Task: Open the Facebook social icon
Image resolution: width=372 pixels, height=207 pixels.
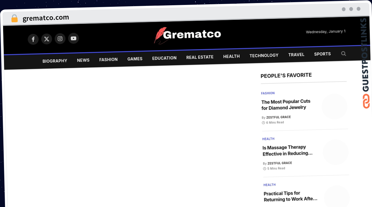Action: (x=33, y=40)
